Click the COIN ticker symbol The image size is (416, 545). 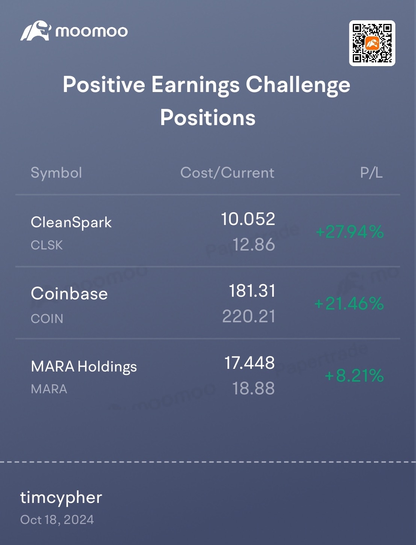(47, 319)
